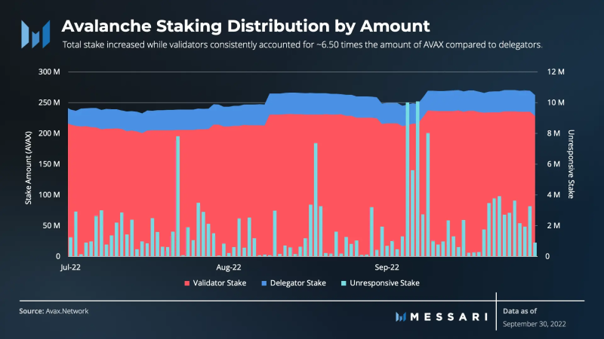The height and width of the screenshot is (339, 604).
Task: Click the Unresponsive Stake right axis title
Action: coord(571,164)
